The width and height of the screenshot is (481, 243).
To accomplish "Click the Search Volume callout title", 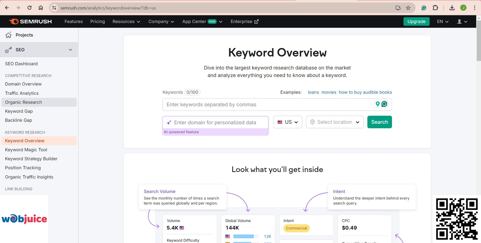I will pyautogui.click(x=160, y=191).
